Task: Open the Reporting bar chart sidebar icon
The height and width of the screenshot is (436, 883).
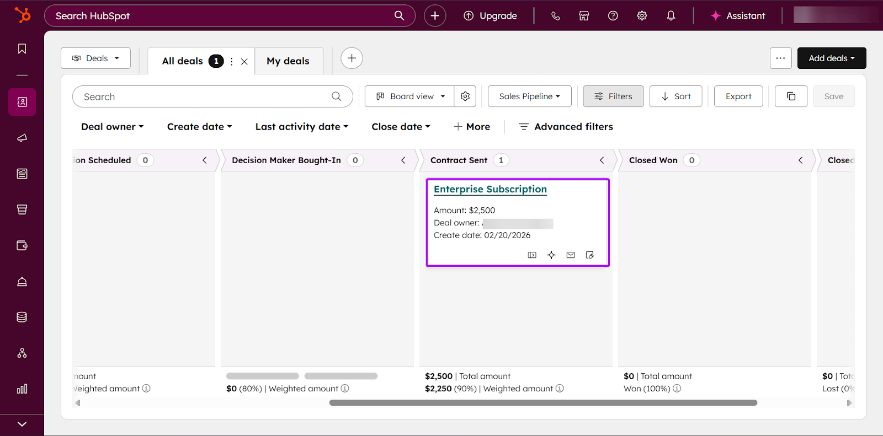Action: (x=22, y=389)
